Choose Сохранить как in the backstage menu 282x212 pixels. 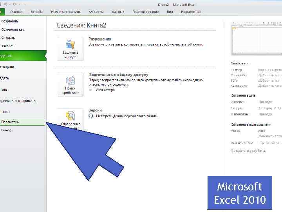13,29
